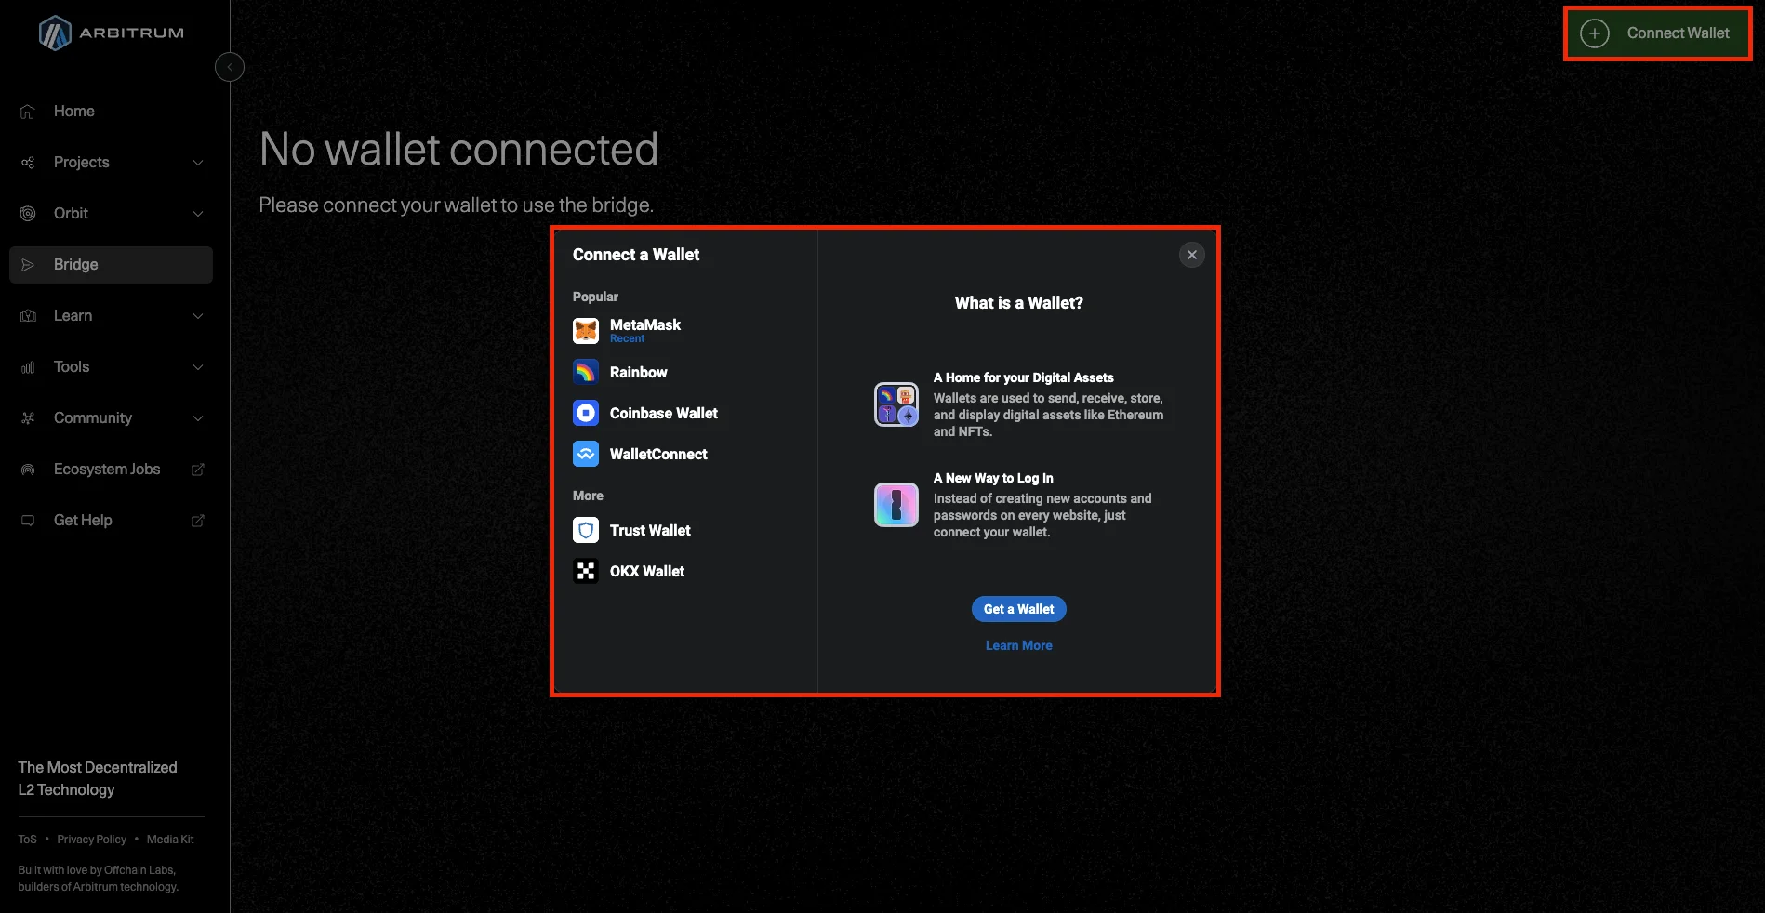Click the 'Recent' label under MetaMask
The width and height of the screenshot is (1765, 913).
click(x=627, y=338)
